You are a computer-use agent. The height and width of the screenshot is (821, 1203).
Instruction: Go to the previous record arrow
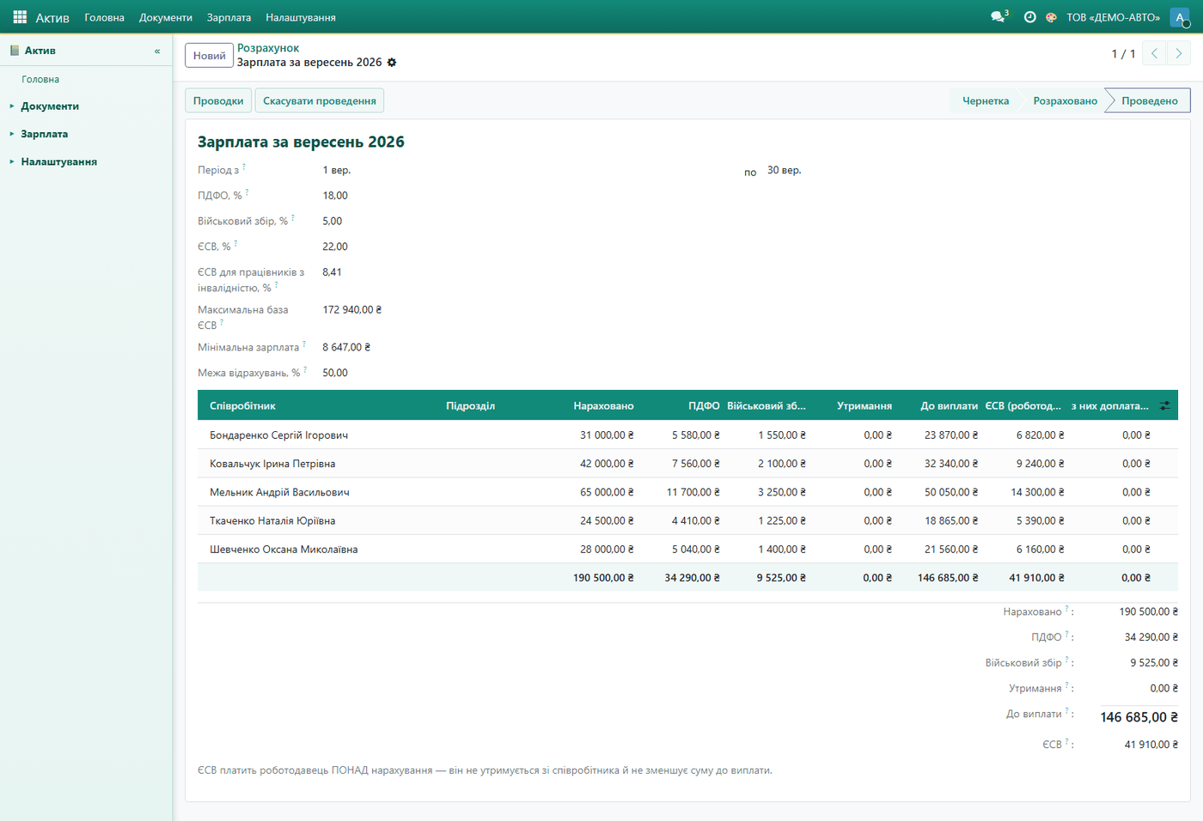pos(1155,54)
